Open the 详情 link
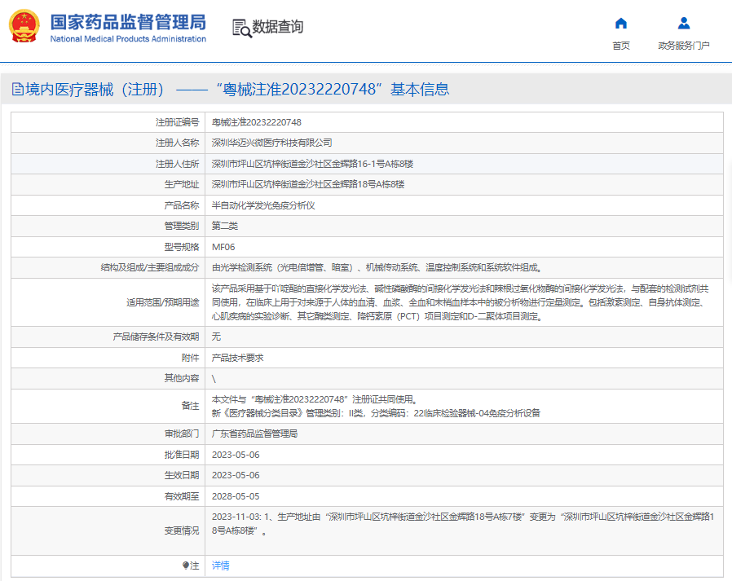 click(x=220, y=566)
